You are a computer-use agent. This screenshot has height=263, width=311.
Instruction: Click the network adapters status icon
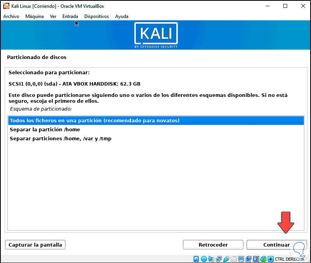point(219,259)
